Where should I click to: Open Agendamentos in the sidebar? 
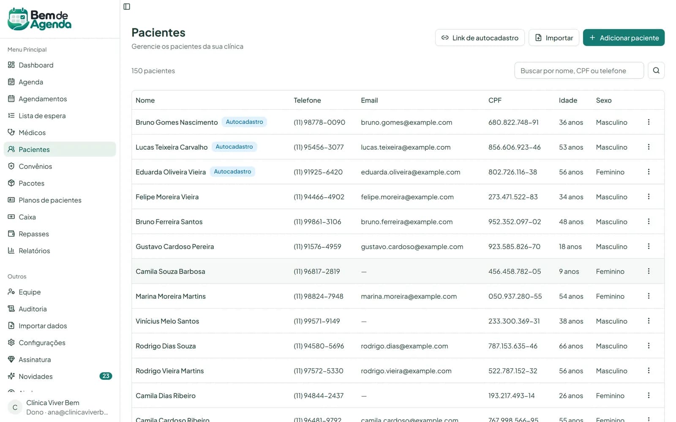(60, 99)
